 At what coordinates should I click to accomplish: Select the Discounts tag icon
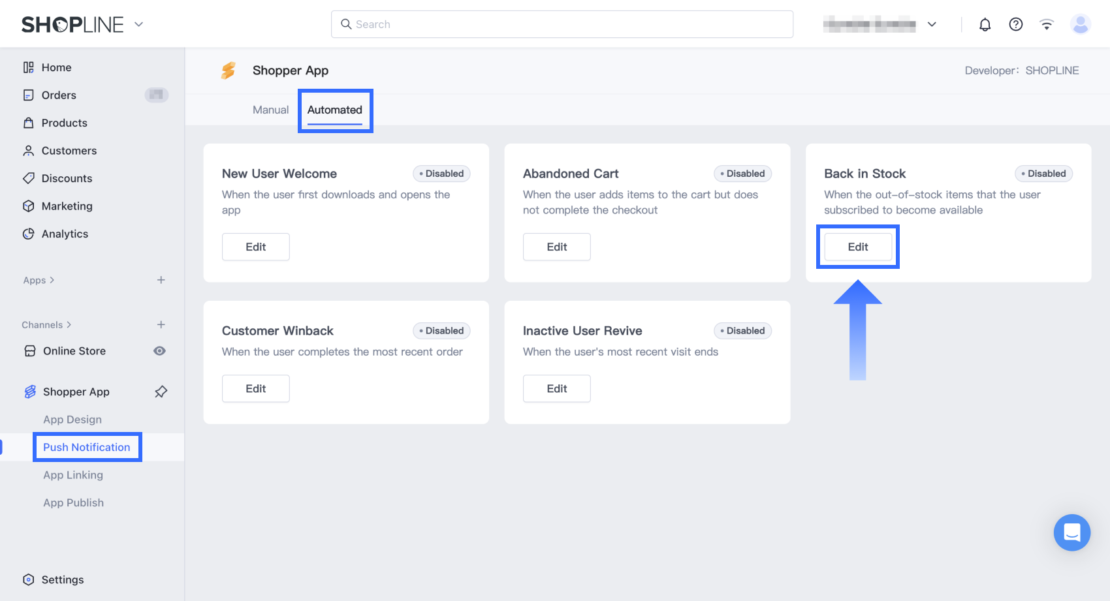coord(28,178)
